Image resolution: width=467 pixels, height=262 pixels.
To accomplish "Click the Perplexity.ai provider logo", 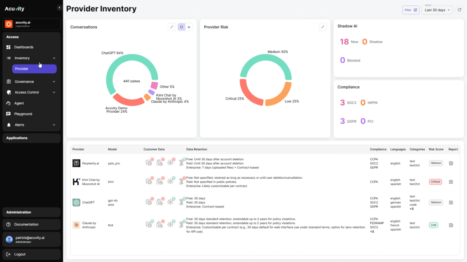I will [x=76, y=163].
